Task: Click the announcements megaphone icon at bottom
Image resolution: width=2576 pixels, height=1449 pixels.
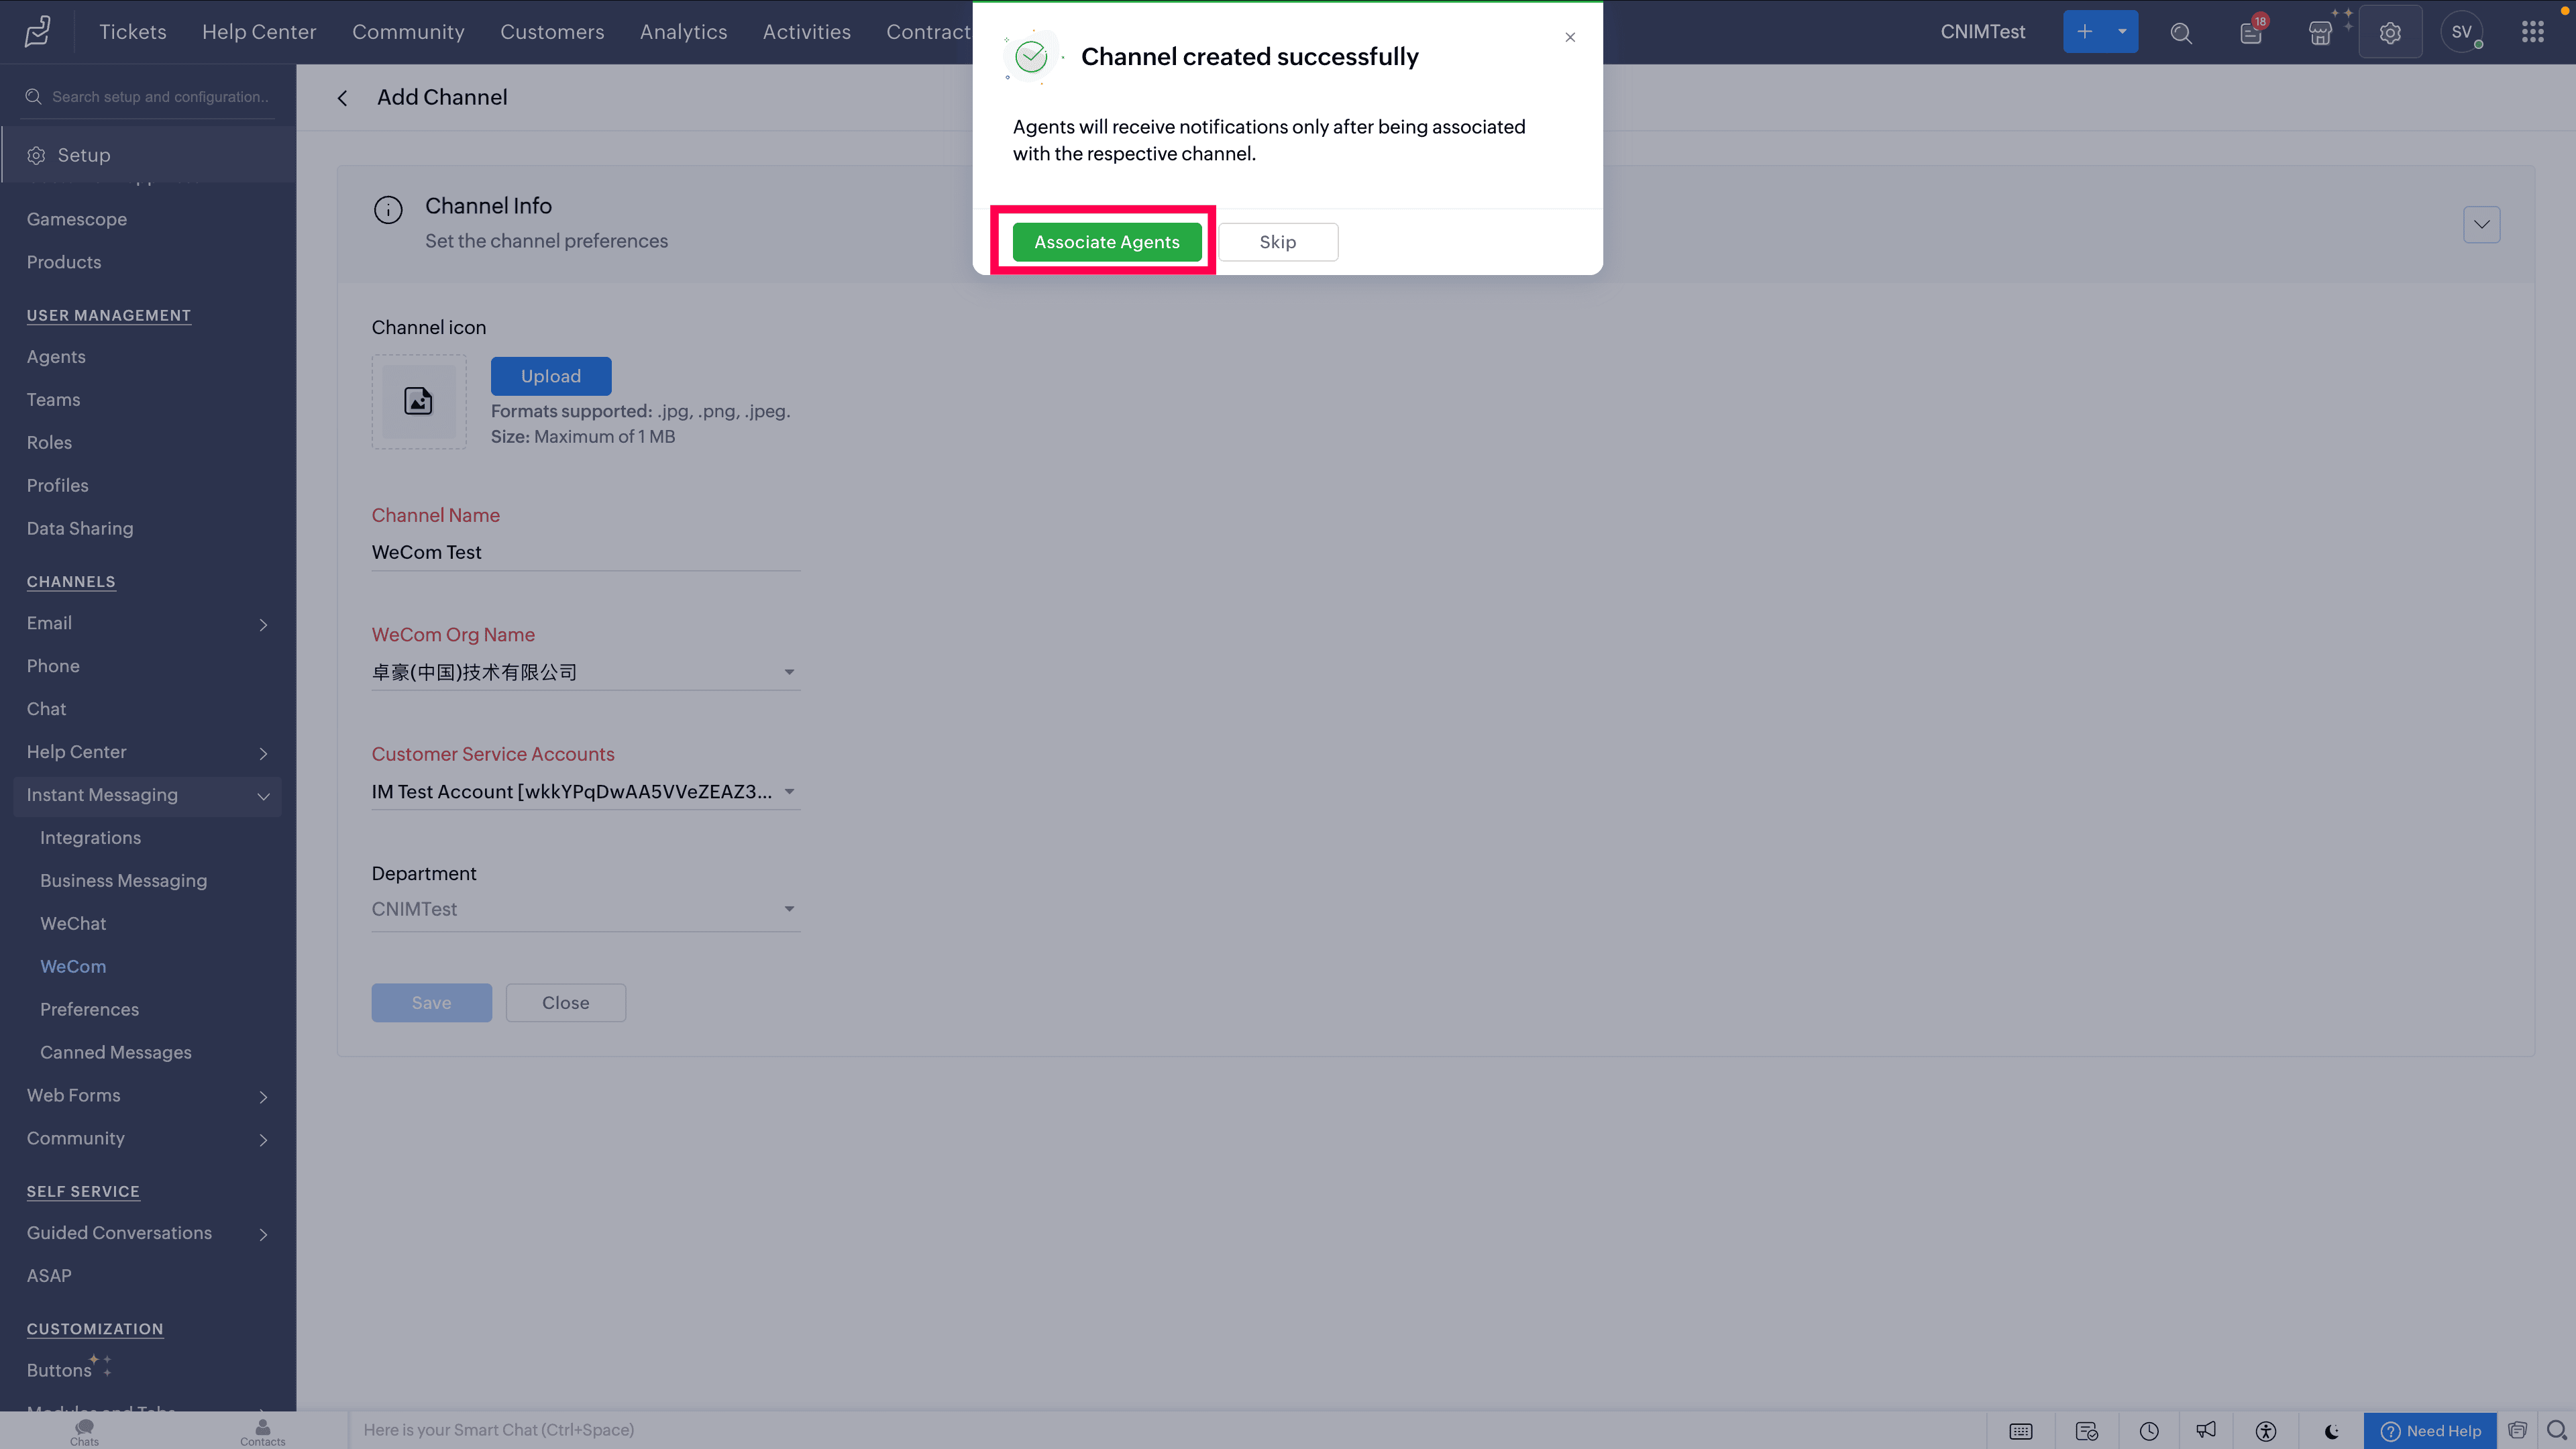Action: pos(2206,1431)
